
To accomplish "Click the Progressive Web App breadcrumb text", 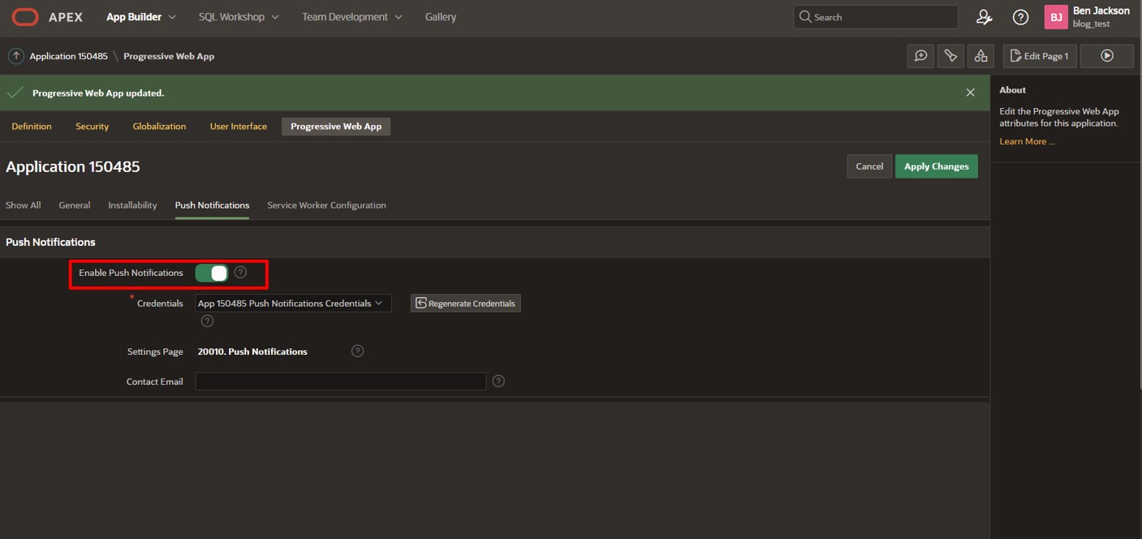I will [169, 56].
